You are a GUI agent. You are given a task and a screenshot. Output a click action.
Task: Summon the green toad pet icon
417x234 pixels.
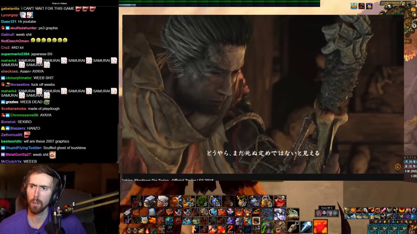[293, 214]
